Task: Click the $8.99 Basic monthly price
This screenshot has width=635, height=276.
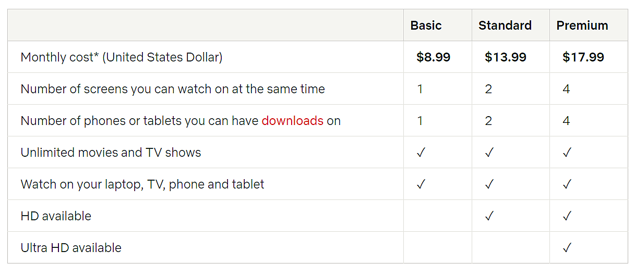Action: click(433, 57)
